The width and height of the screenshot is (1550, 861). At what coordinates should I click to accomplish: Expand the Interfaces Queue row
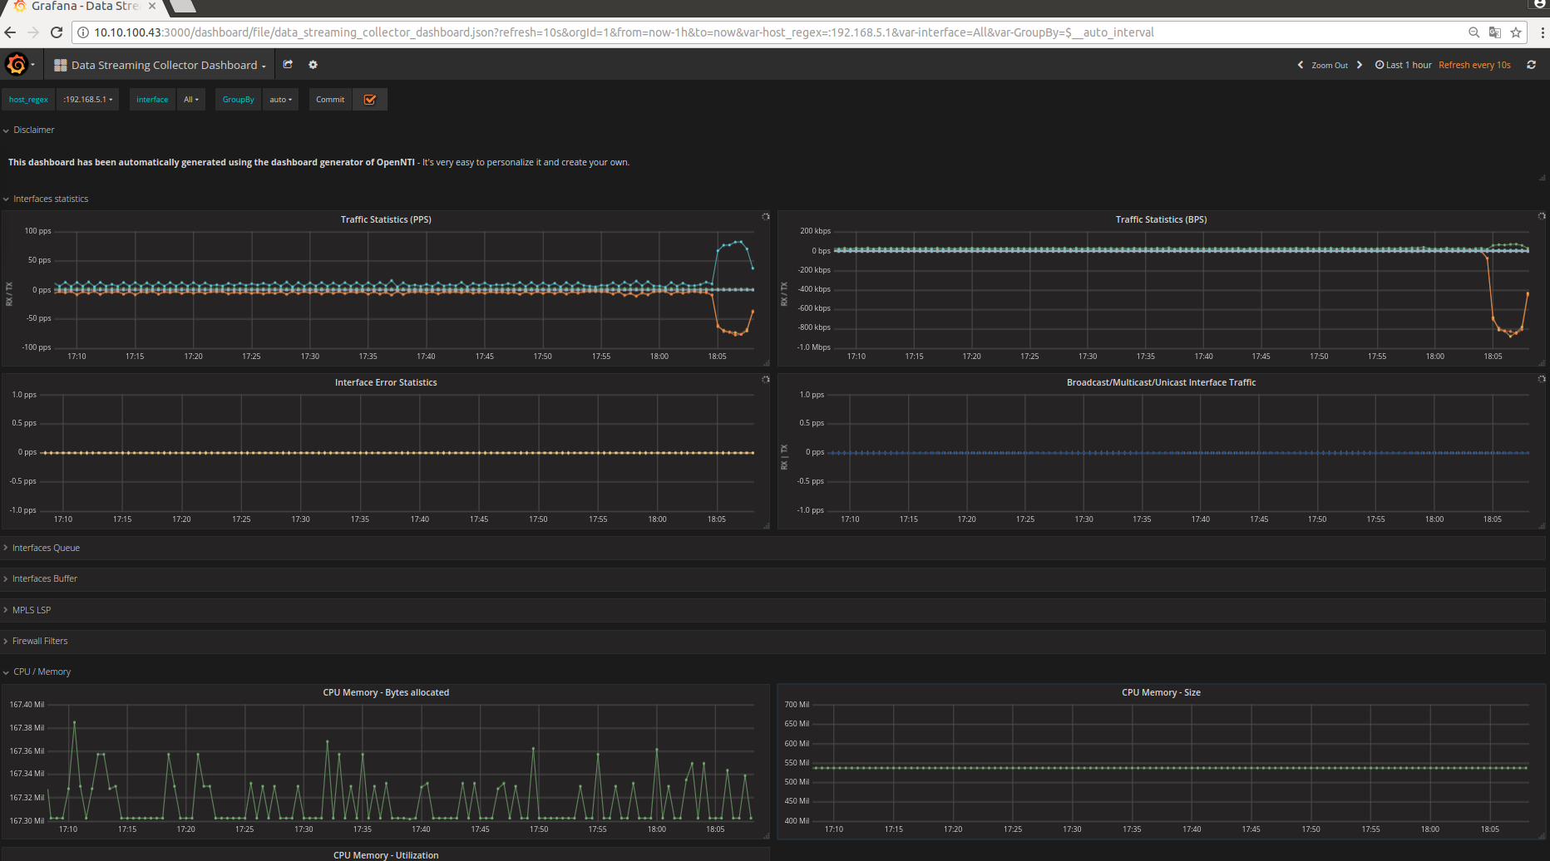coord(46,548)
